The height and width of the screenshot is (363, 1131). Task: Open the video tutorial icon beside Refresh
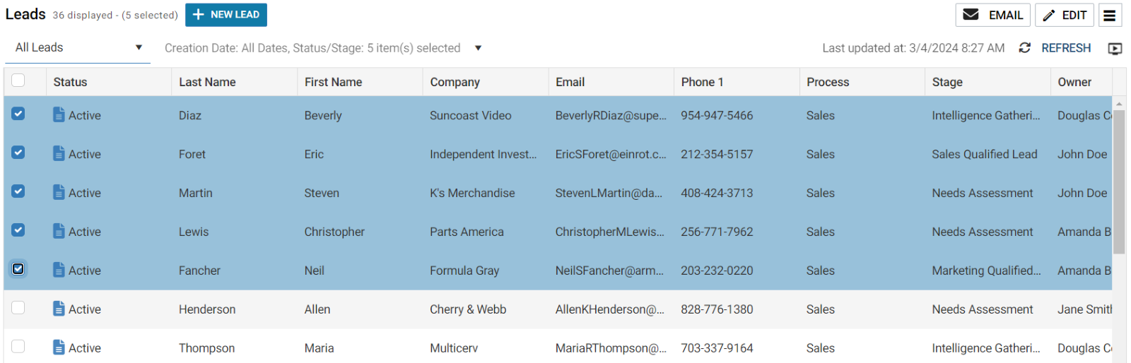click(x=1115, y=49)
